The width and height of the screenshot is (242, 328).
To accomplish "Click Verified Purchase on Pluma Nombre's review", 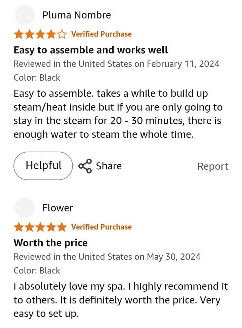I will pos(102,34).
